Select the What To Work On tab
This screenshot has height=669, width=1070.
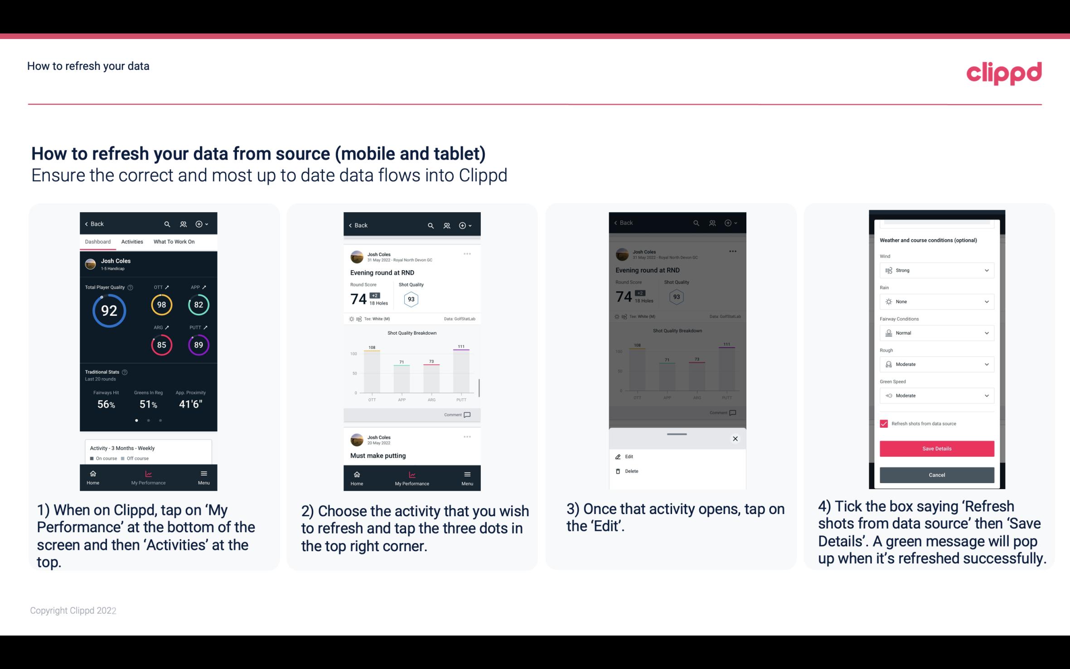[172, 241]
